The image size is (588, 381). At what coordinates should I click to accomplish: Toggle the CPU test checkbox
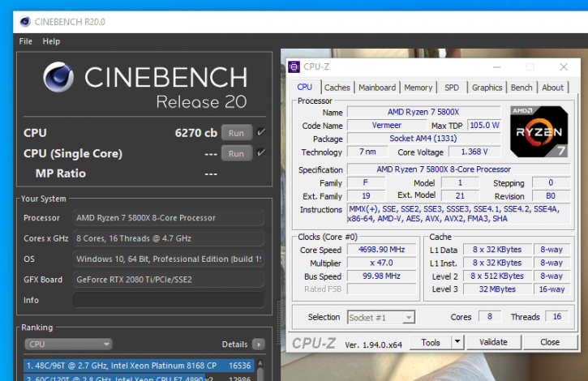(260, 132)
